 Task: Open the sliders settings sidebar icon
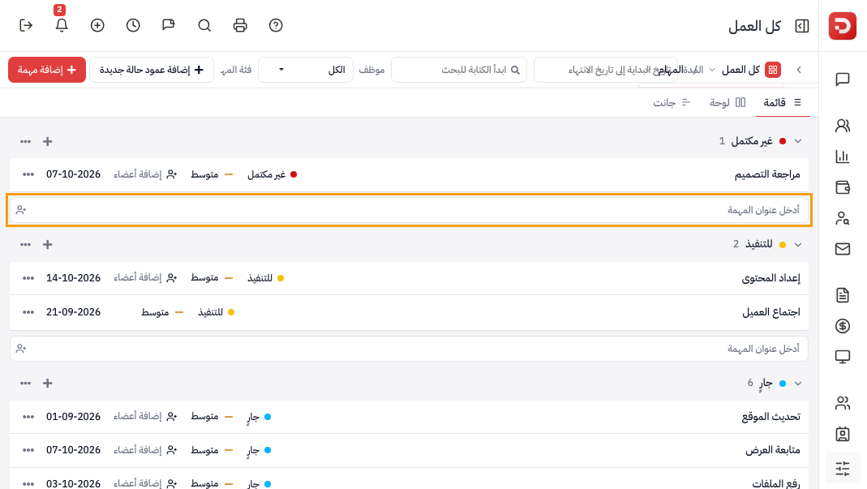(x=843, y=469)
